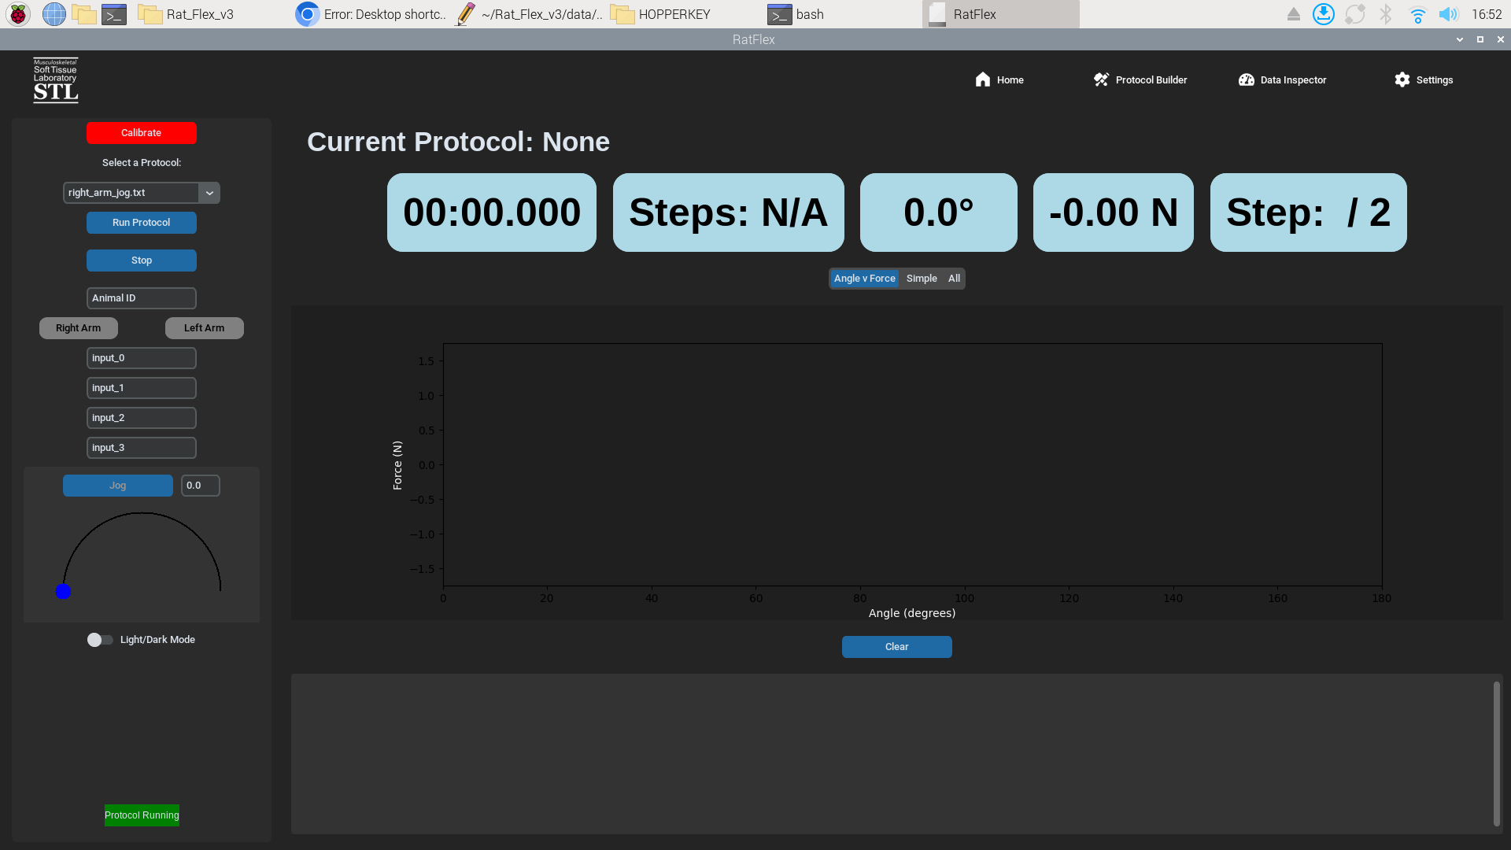The image size is (1511, 850).
Task: Click the blue jog angle dial handle
Action: point(64,591)
